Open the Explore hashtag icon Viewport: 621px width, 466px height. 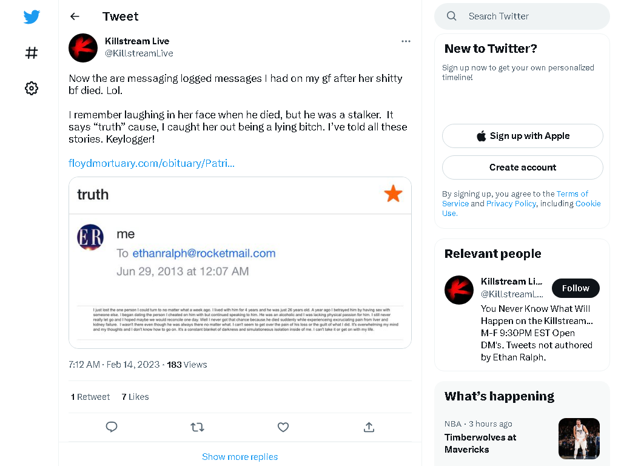[32, 53]
